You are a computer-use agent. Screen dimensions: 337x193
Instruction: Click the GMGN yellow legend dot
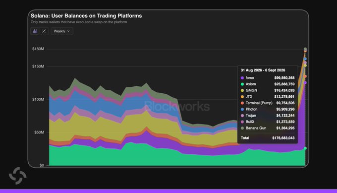[242, 90]
